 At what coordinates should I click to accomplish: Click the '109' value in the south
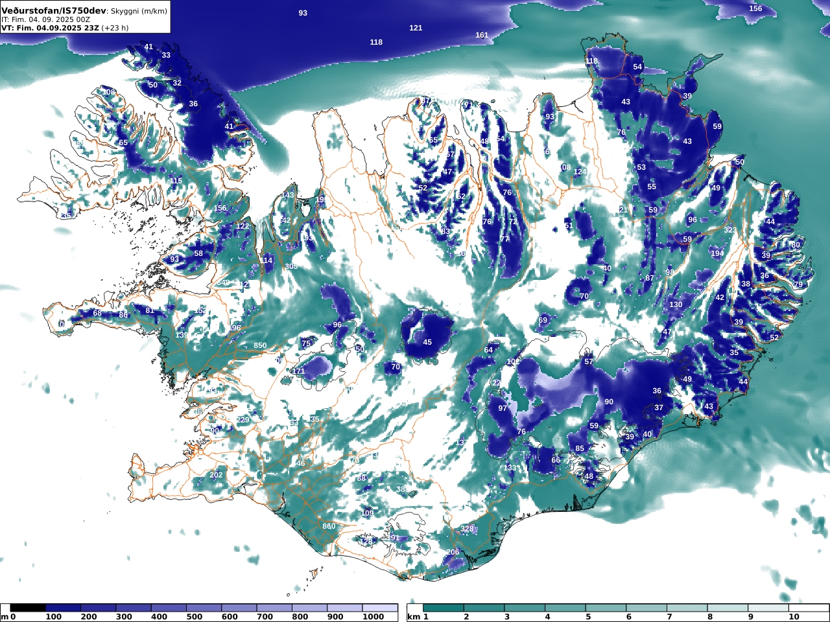367,513
